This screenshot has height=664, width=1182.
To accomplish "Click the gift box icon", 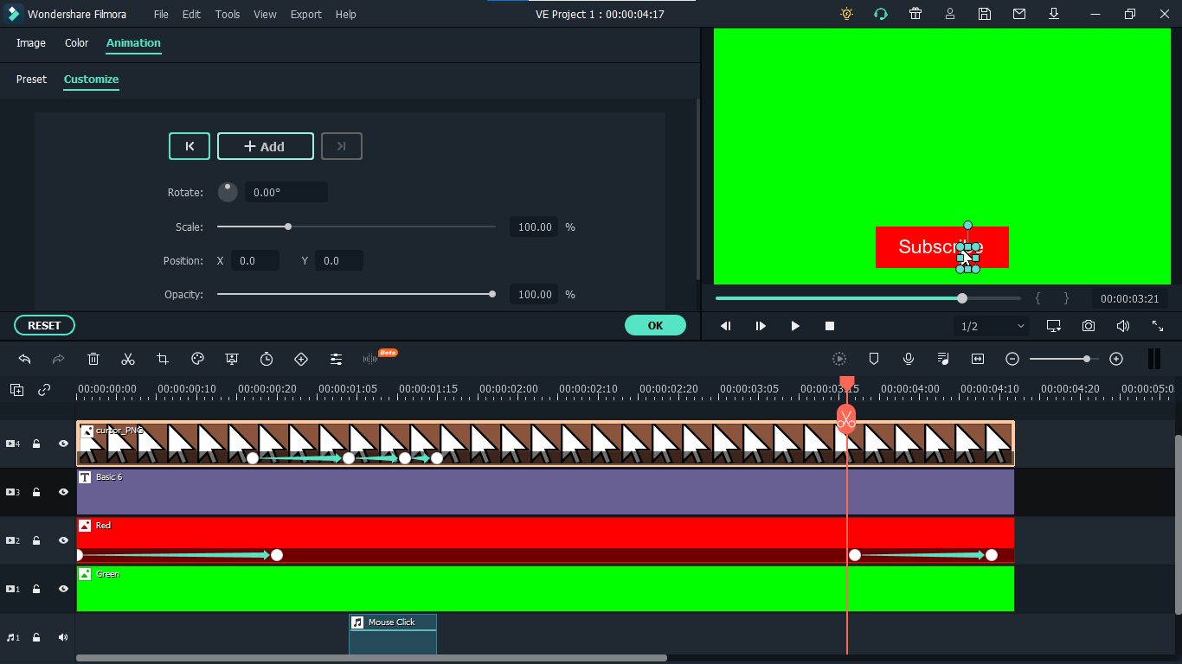I will click(915, 14).
